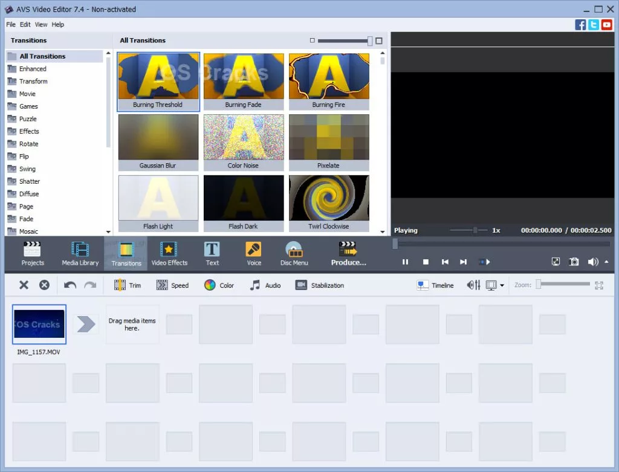Select the Transform transitions category
Viewport: 619px width, 472px height.
tap(54, 82)
